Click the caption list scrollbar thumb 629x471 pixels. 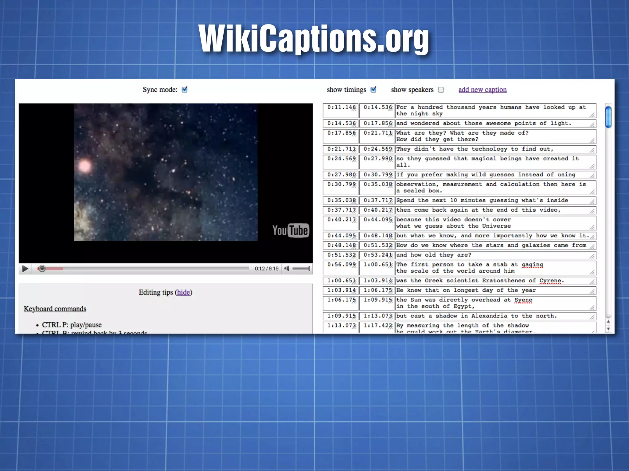(x=608, y=117)
